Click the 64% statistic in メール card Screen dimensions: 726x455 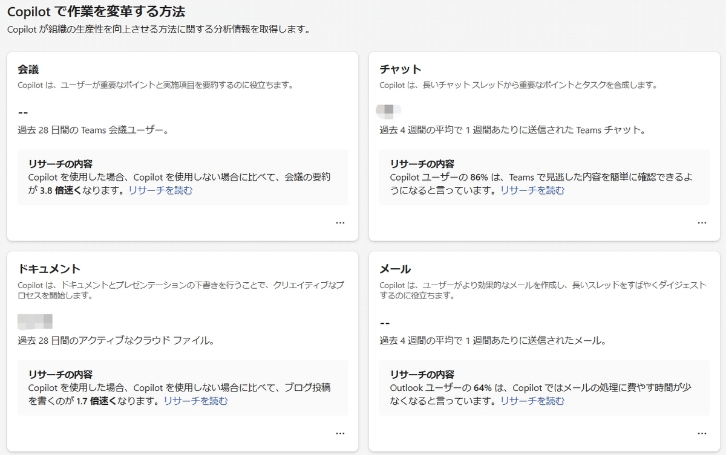[x=483, y=388]
